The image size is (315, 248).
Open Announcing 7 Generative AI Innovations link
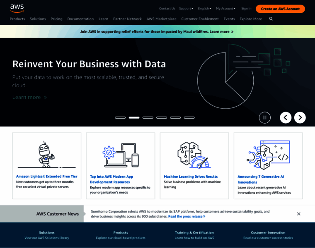coord(261,179)
